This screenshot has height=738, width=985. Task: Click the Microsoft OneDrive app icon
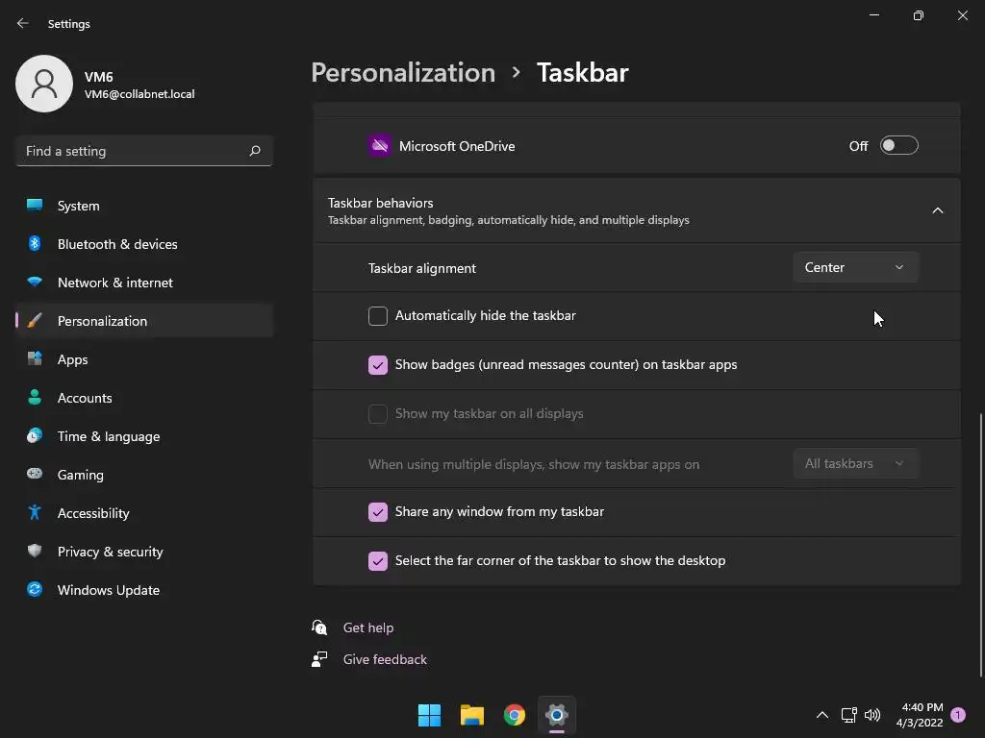coord(379,146)
